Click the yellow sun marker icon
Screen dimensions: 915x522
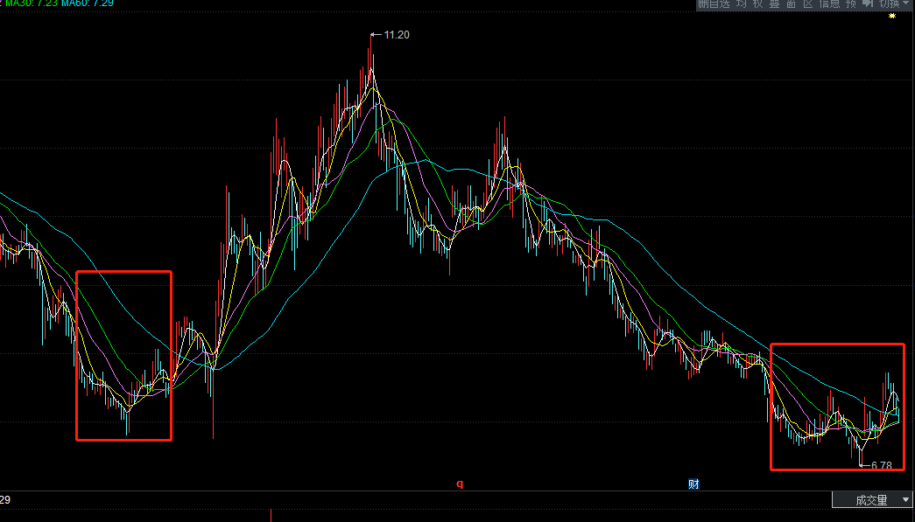click(x=891, y=16)
